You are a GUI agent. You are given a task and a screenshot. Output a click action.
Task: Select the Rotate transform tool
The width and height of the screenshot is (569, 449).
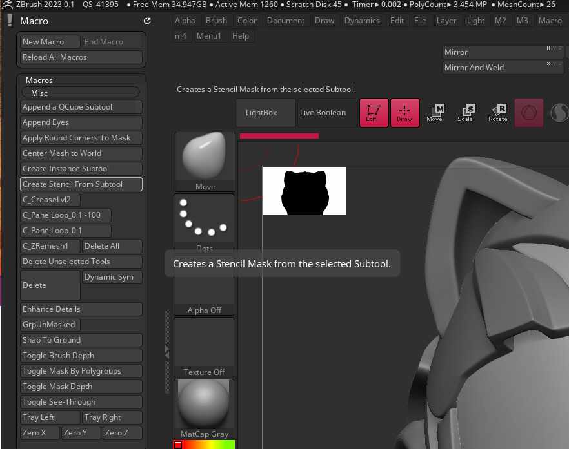pos(498,113)
